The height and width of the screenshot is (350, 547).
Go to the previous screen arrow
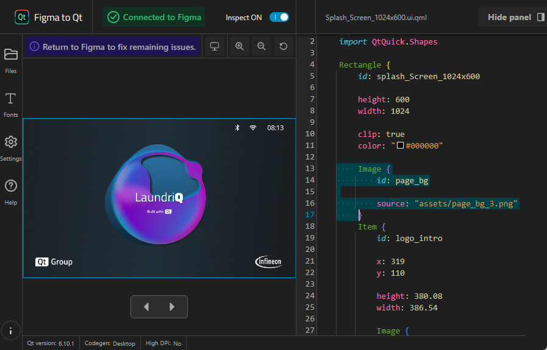pyautogui.click(x=146, y=307)
